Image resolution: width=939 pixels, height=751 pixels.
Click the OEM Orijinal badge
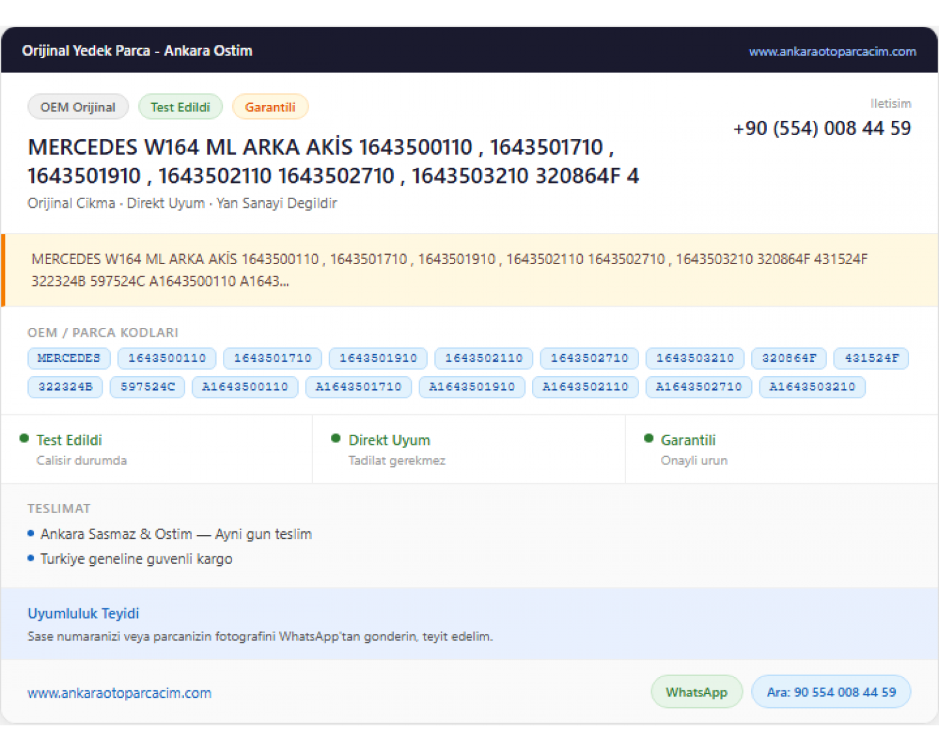click(78, 107)
